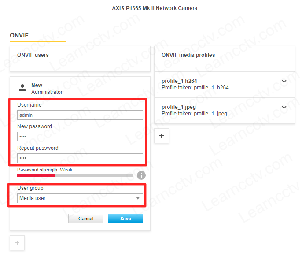Screen dimensions: 302x256
Task: Expand the profile_1 jpeg chevron
Action: 284,107
